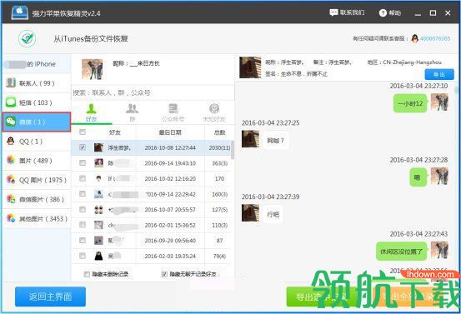The width and height of the screenshot is (461, 314).
Task: Click the 一小时12 chat bubble
Action: pyautogui.click(x=410, y=103)
